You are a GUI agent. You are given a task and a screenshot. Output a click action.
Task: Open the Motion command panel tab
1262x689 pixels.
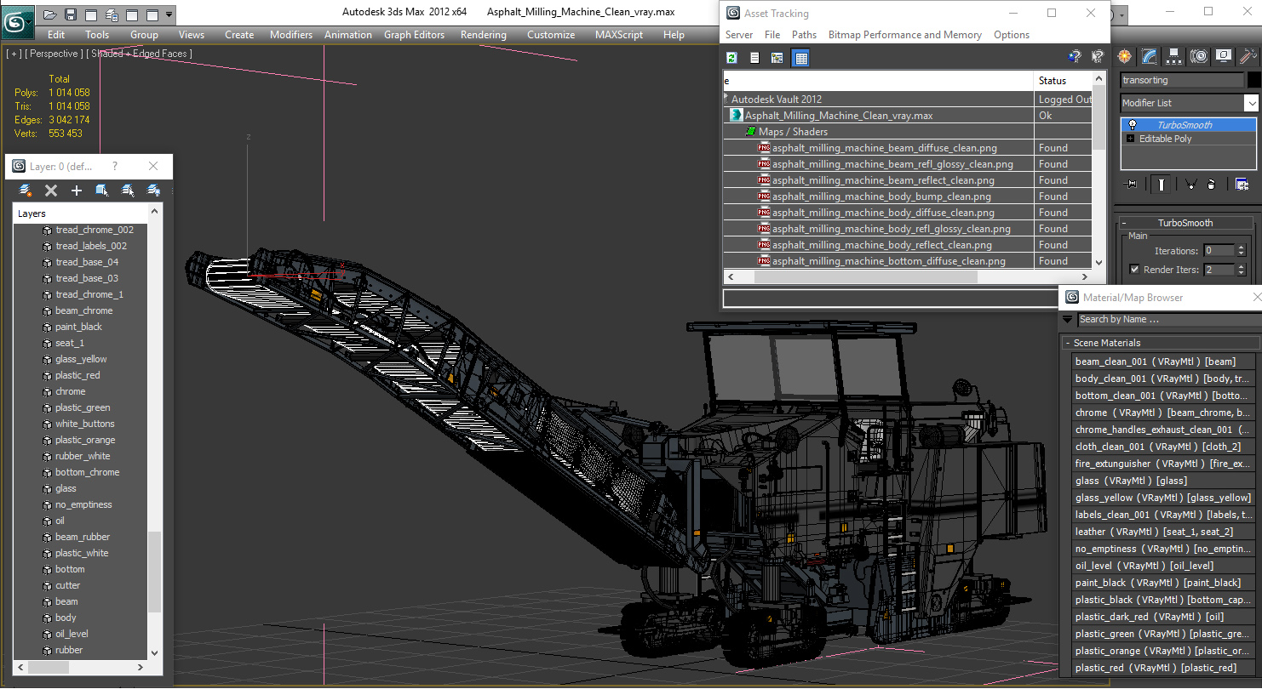click(x=1199, y=56)
